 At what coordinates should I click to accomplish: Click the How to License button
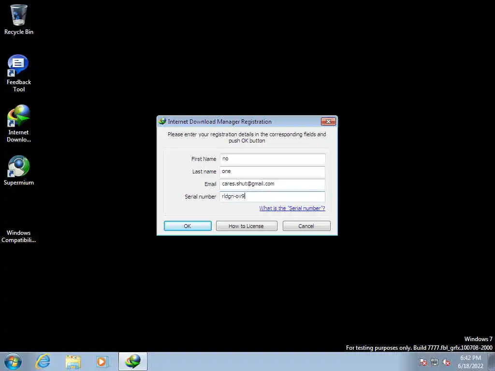(246, 226)
